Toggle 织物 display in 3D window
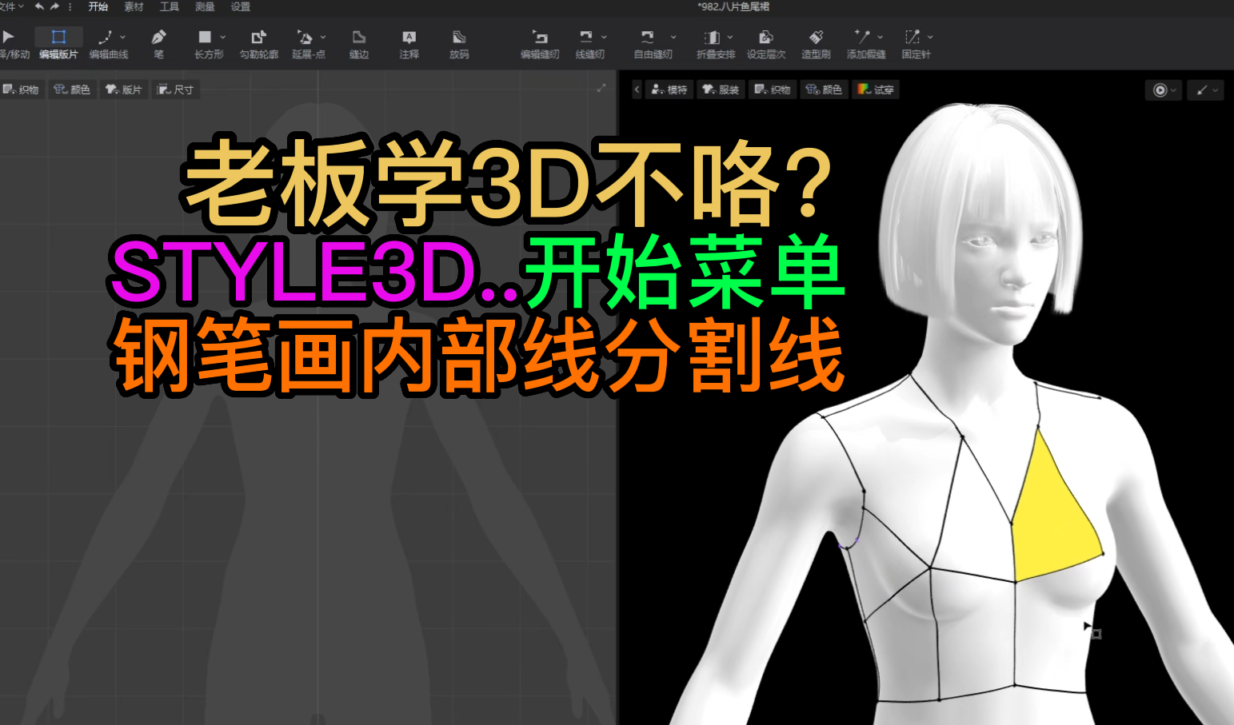This screenshot has width=1234, height=725. 773,90
